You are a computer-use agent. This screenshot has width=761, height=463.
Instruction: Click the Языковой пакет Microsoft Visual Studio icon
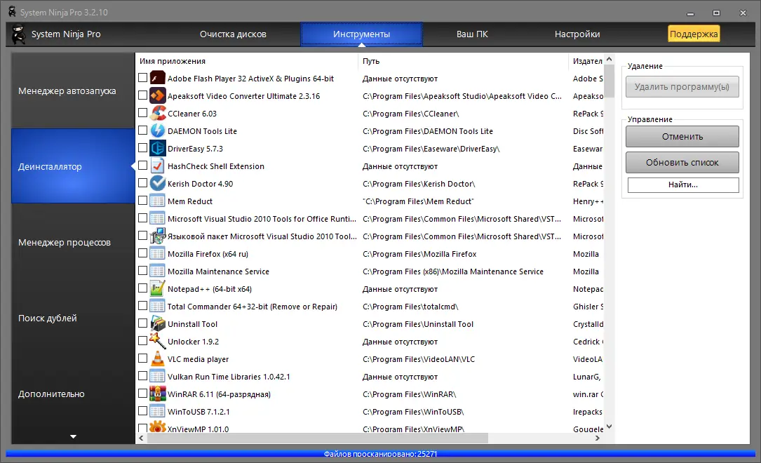click(x=157, y=236)
